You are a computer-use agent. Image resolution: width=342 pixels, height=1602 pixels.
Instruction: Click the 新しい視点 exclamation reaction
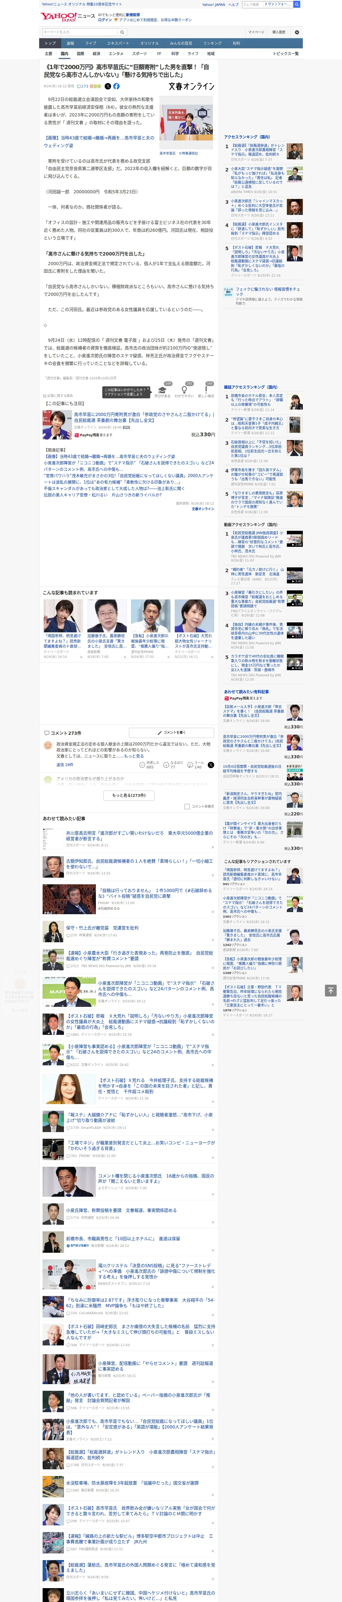(x=206, y=389)
